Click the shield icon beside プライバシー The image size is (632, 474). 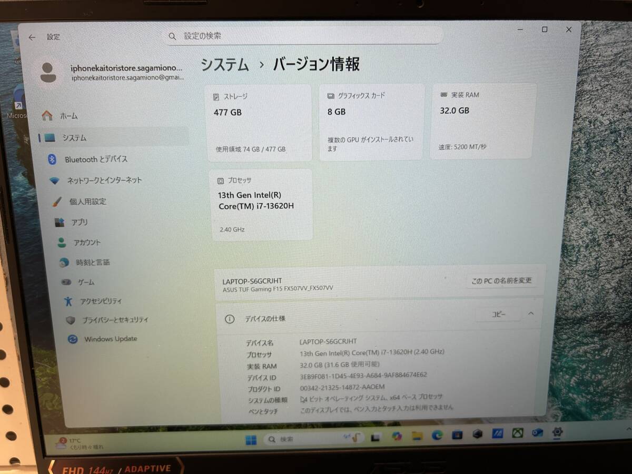[71, 320]
